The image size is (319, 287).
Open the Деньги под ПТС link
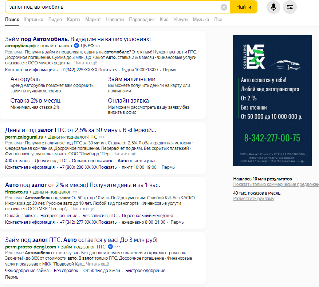click(x=51, y=161)
